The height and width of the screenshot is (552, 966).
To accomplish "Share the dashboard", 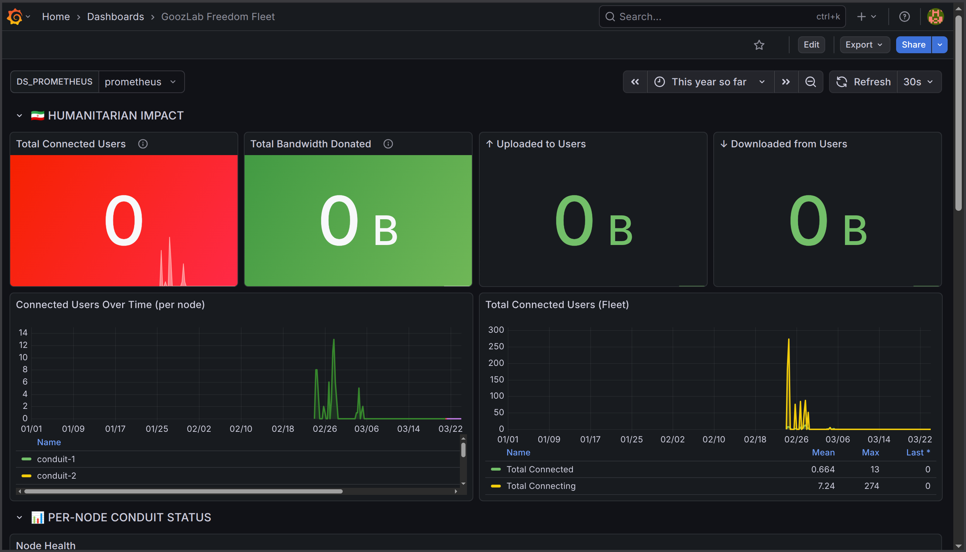I will pyautogui.click(x=913, y=45).
